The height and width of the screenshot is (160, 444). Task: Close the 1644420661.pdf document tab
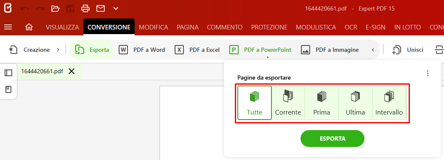click(72, 71)
